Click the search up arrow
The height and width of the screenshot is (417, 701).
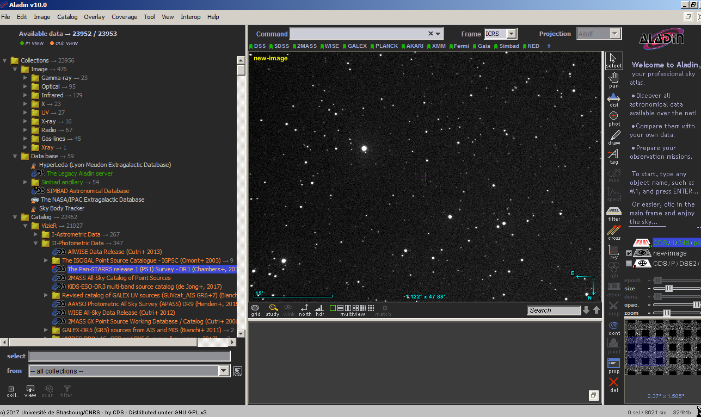click(x=597, y=310)
